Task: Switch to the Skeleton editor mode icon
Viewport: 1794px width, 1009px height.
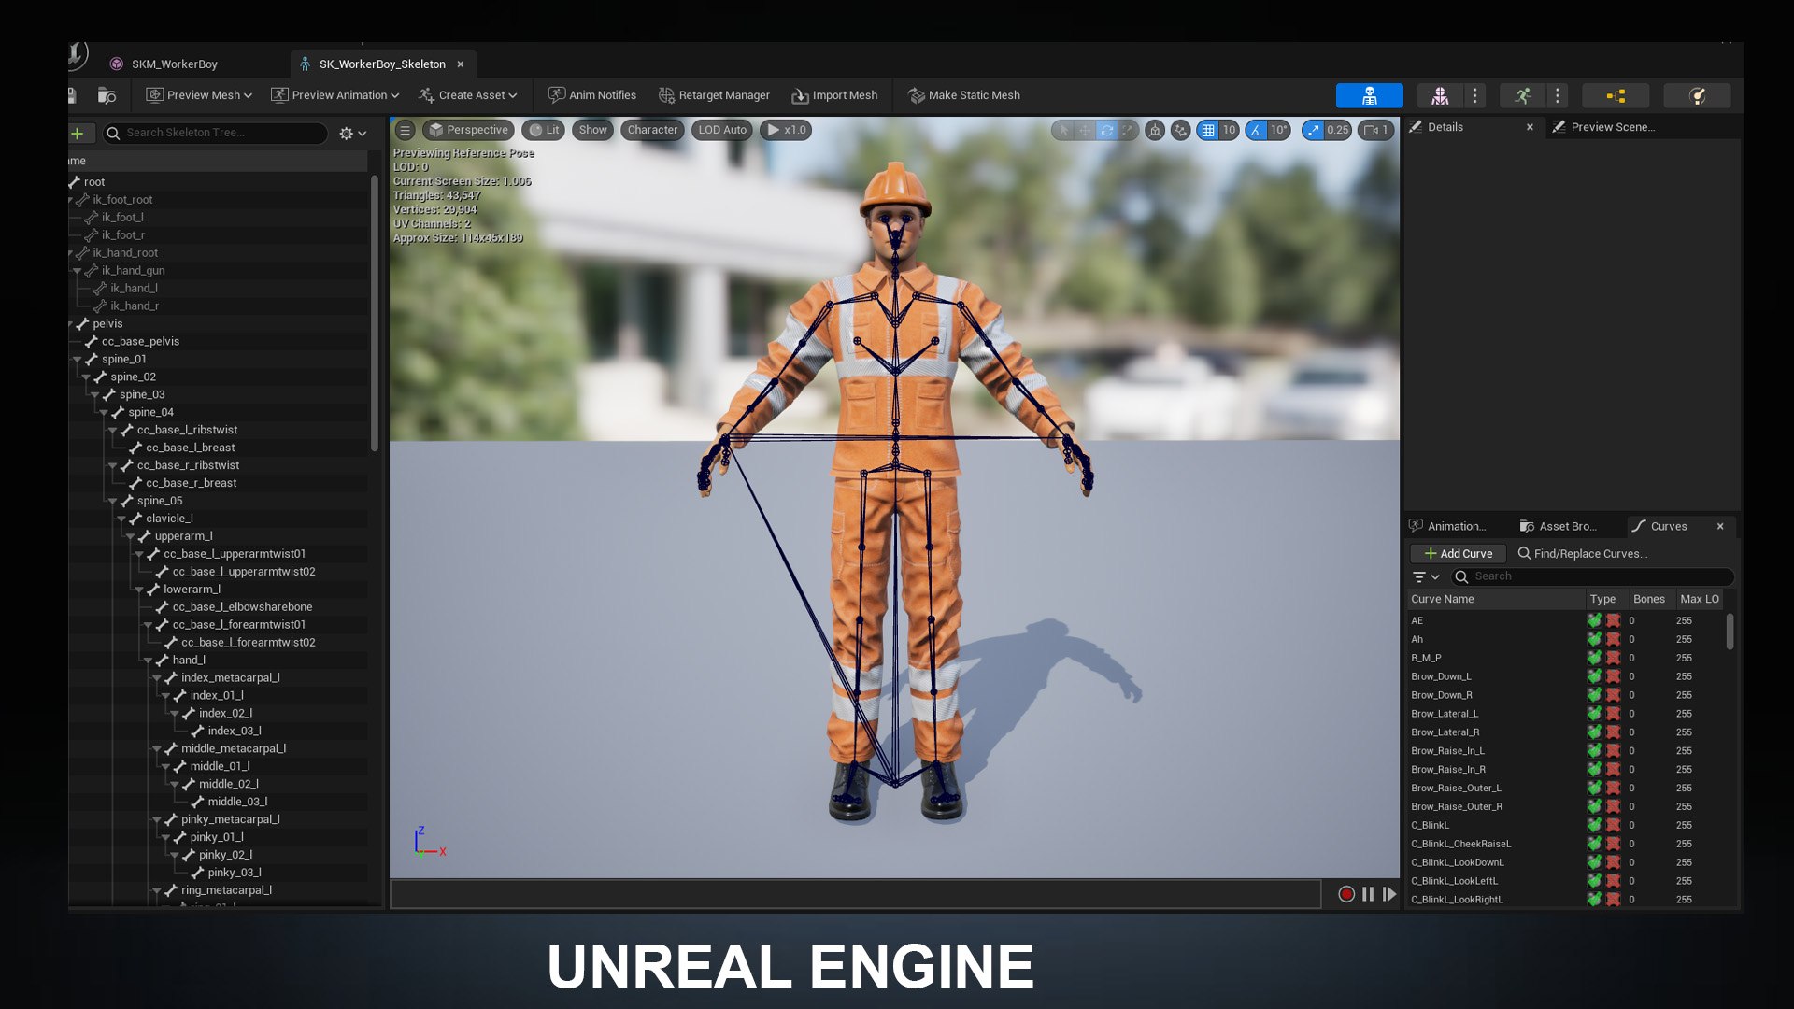Action: pos(1369,95)
